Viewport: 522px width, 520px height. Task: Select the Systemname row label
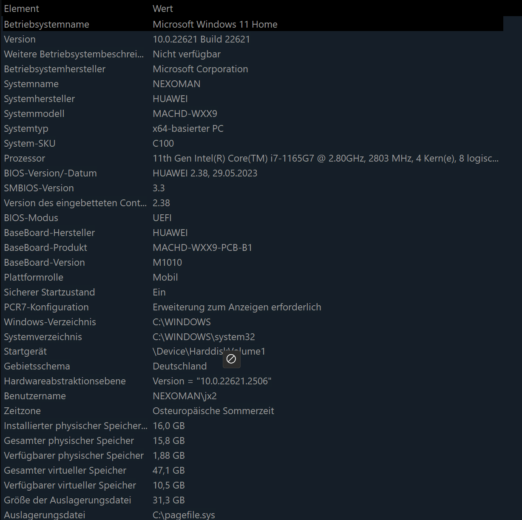coord(31,84)
